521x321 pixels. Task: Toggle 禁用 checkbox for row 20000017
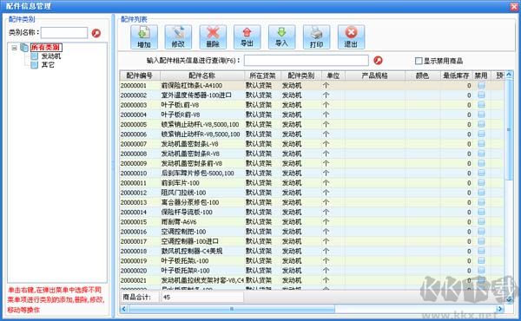[481, 241]
